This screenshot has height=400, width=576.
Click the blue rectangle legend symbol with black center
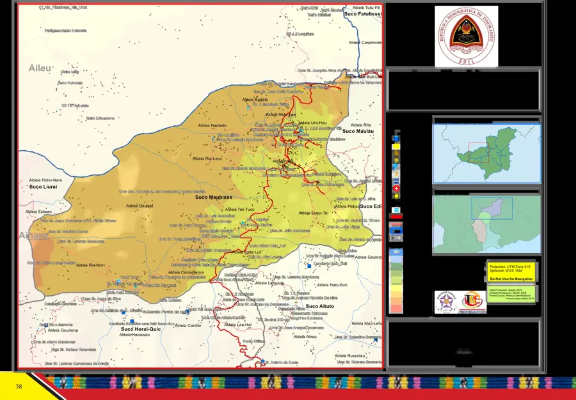(x=396, y=231)
